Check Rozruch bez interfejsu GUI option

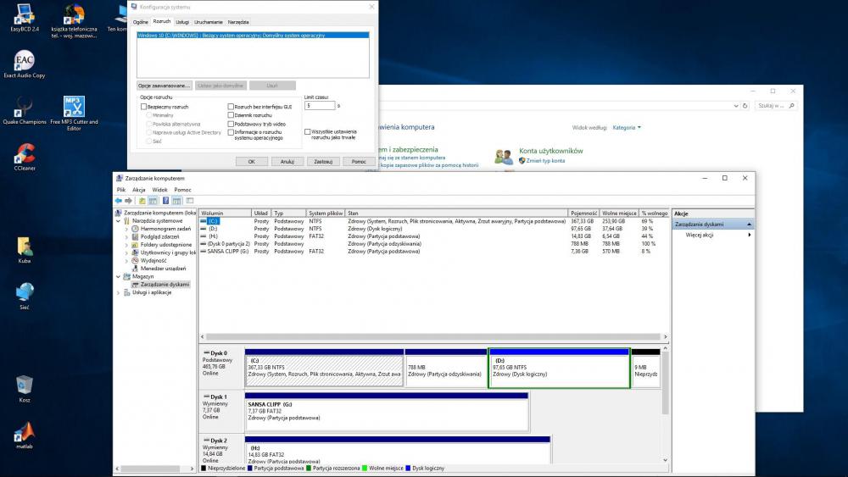231,107
